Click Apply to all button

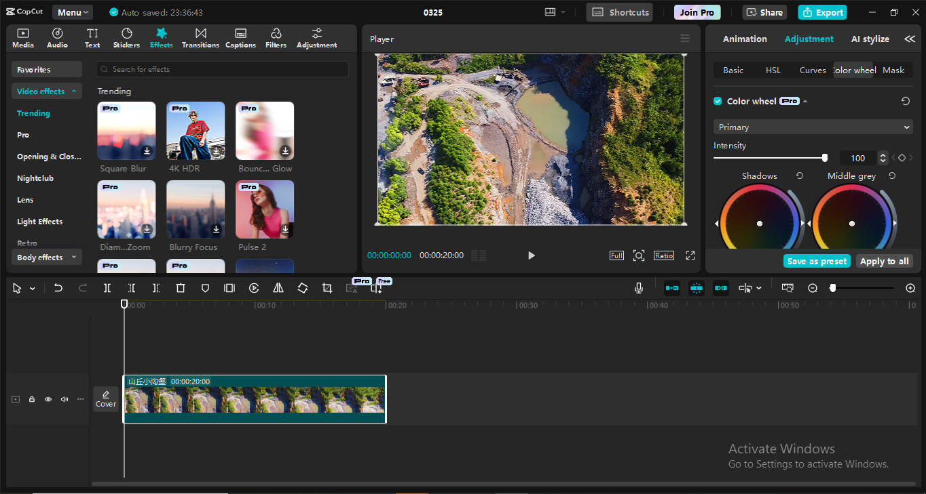(x=884, y=261)
